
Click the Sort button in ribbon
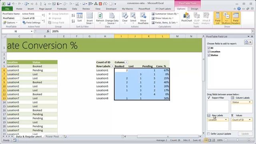(80, 17)
